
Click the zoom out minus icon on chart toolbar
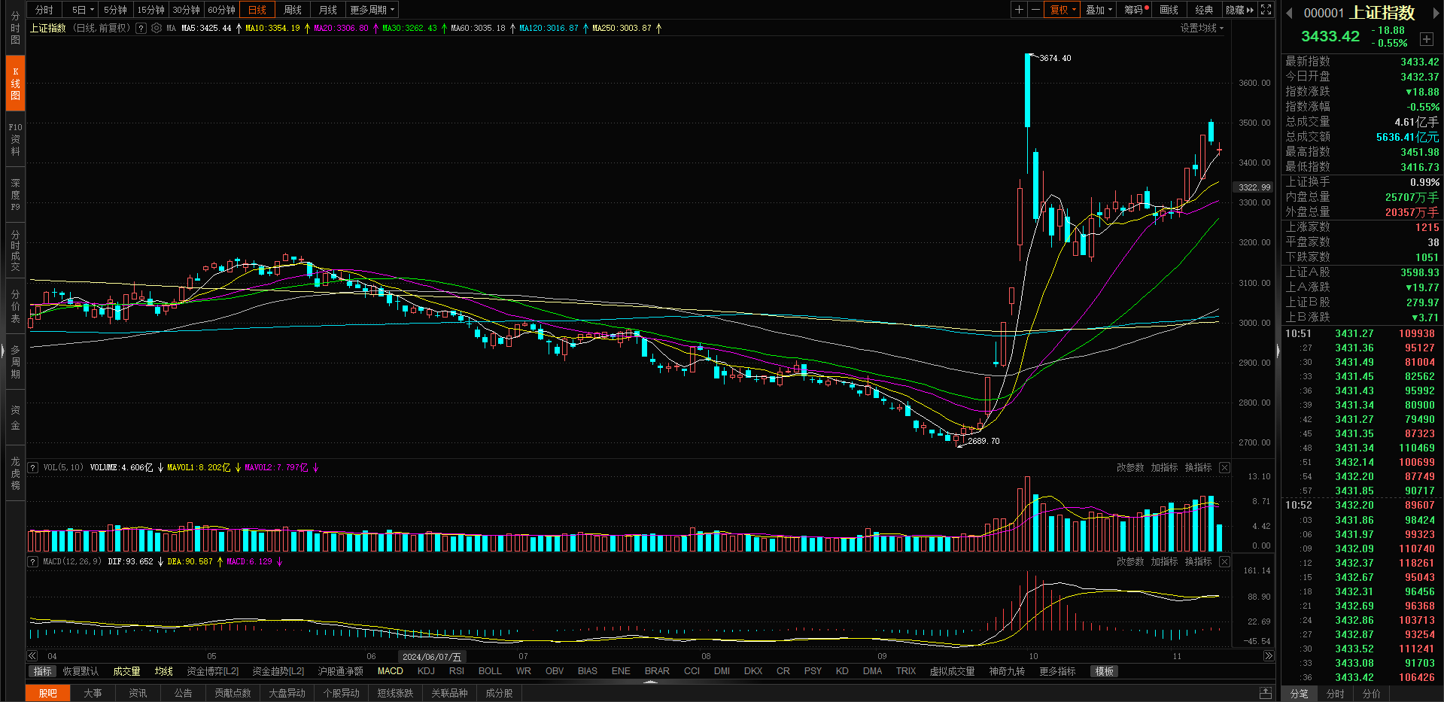pyautogui.click(x=1035, y=10)
